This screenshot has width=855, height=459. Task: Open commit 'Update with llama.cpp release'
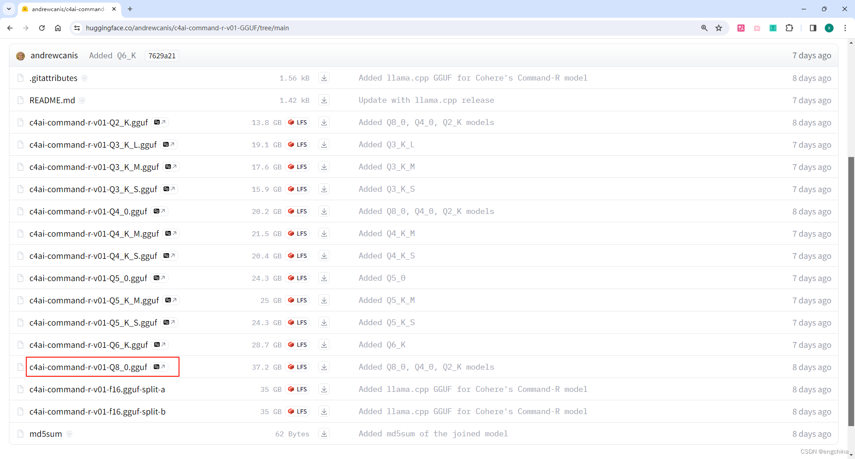tap(427, 100)
